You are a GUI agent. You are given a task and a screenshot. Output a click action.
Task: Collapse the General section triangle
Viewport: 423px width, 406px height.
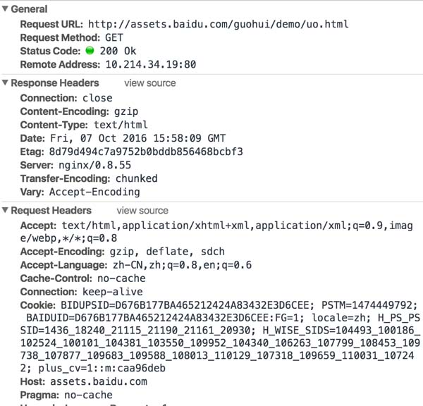pos(6,10)
